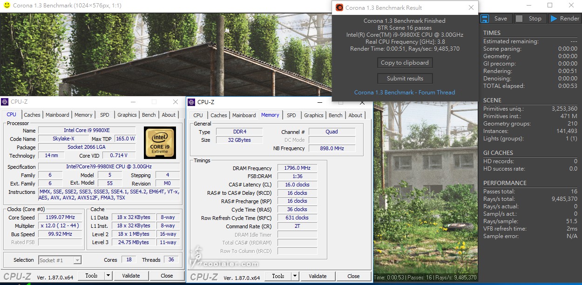
Task: Switch to CPU tab in right CPU-Z window
Action: pyautogui.click(x=198, y=115)
